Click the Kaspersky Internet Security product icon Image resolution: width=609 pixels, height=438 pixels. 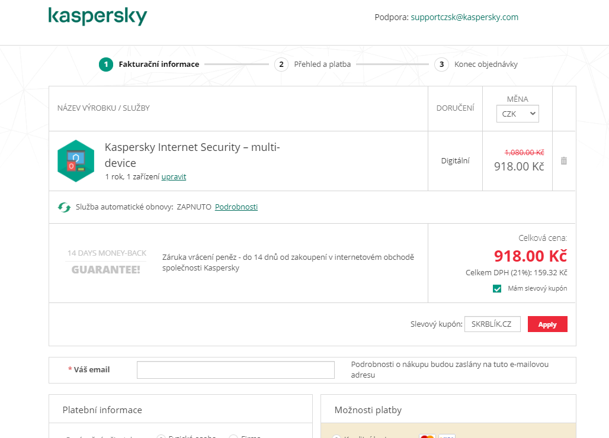pos(76,160)
